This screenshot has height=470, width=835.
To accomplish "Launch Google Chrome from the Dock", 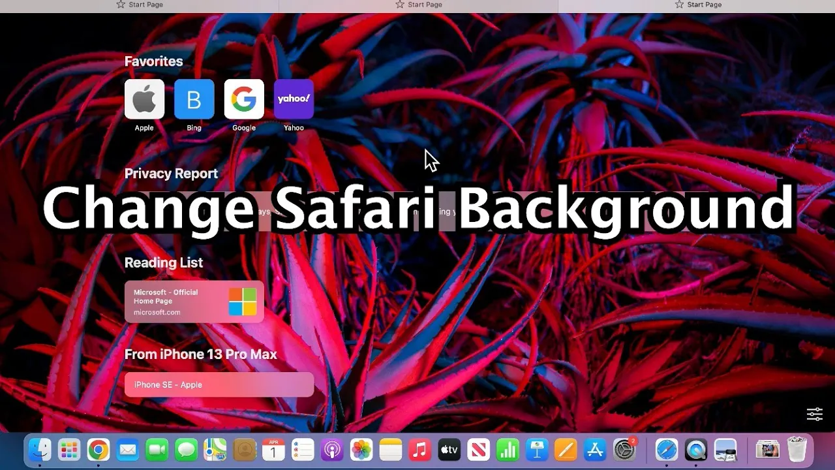I will pos(99,450).
